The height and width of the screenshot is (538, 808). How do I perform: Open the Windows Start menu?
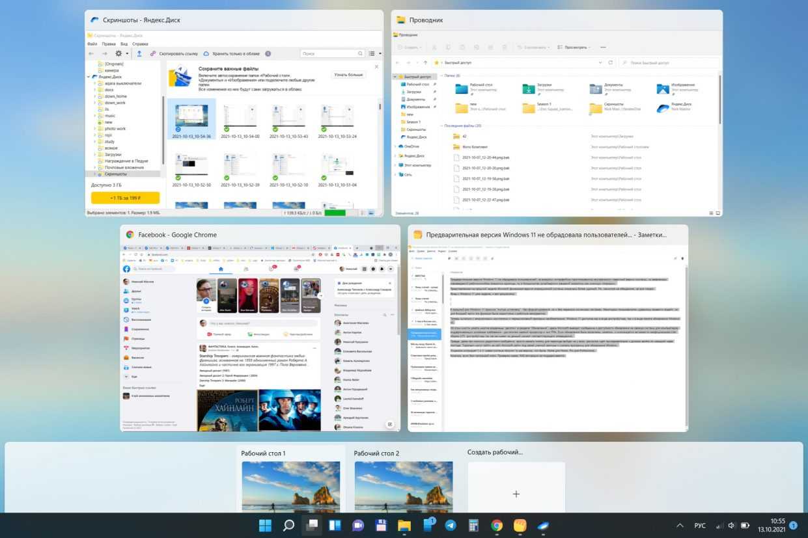(266, 526)
